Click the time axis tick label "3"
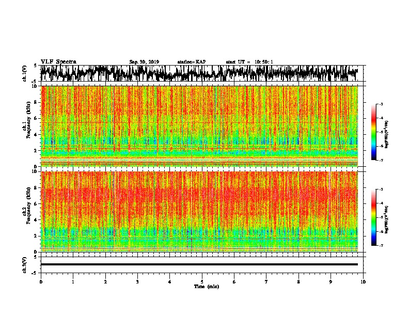The height and width of the screenshot is (316, 409). (137, 281)
